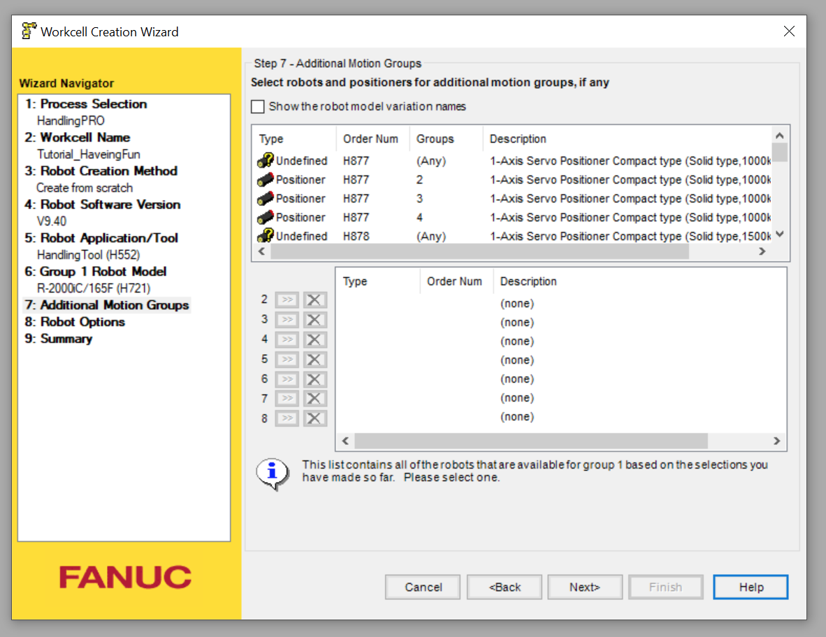Select Tutorial_HaveingFun workcell name entry
826x637 pixels.
[x=89, y=154]
